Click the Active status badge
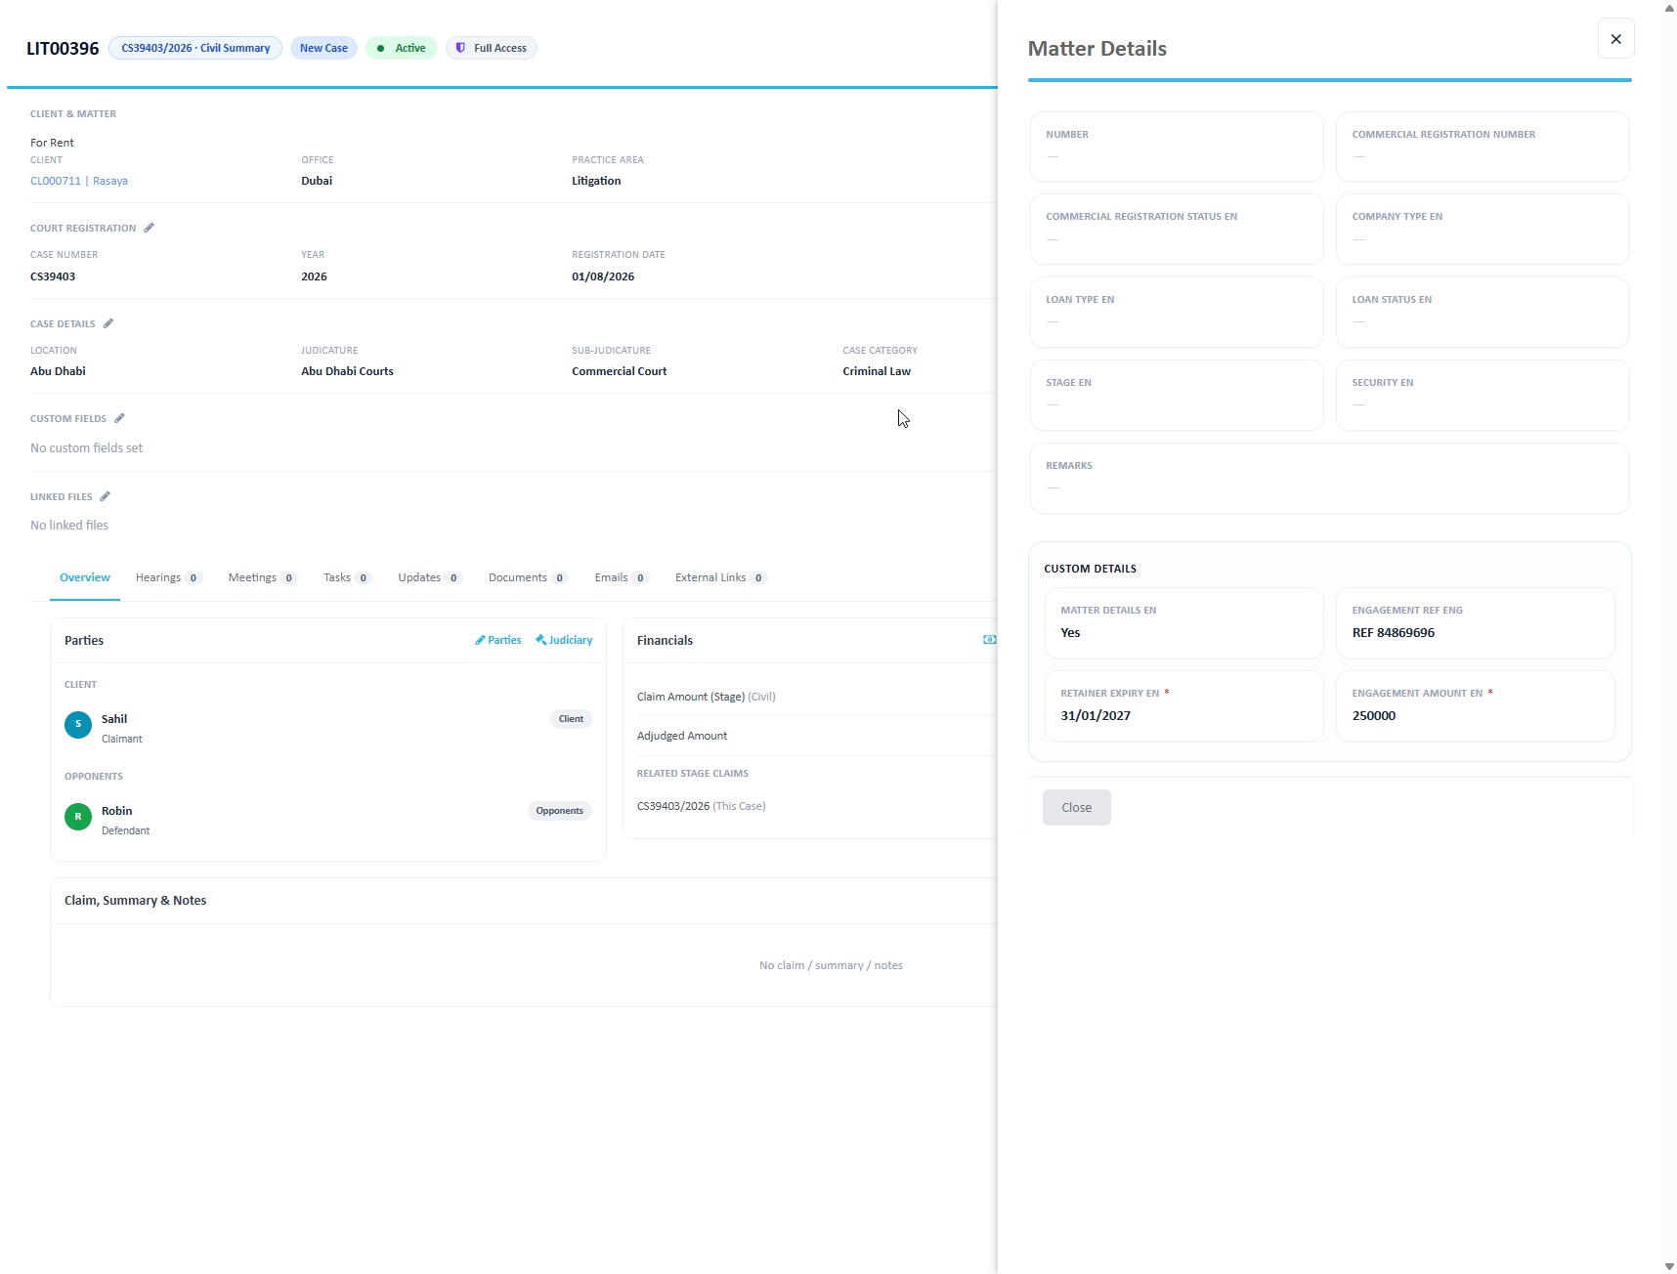This screenshot has height=1274, width=1677. [x=402, y=48]
